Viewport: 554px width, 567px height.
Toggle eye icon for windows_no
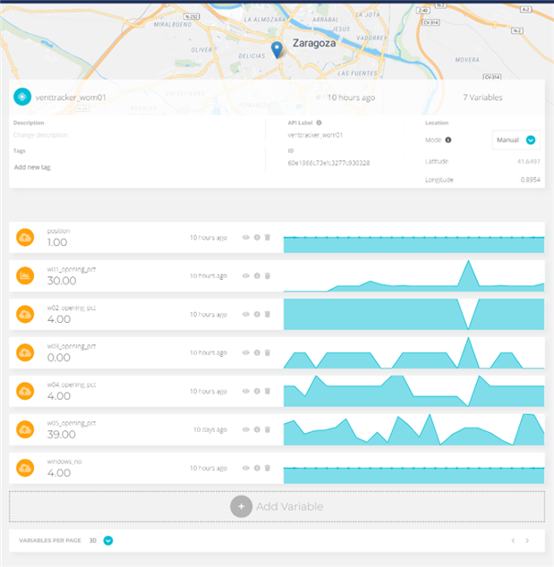click(246, 468)
